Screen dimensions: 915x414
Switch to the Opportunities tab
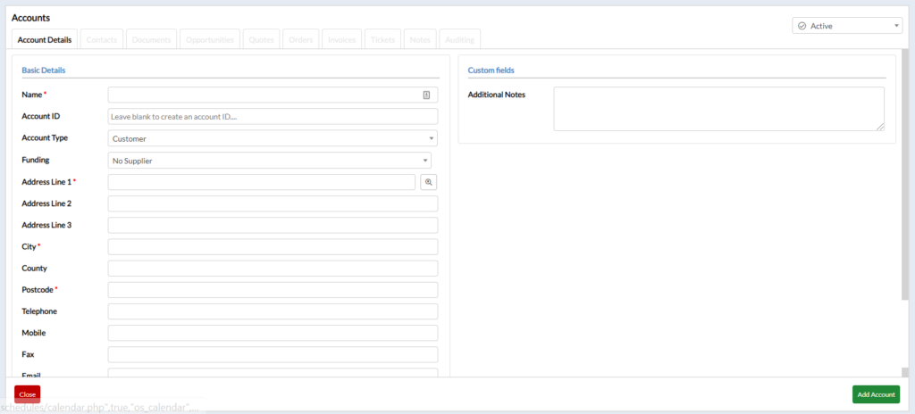[x=210, y=40]
